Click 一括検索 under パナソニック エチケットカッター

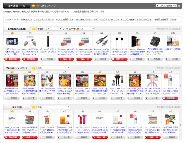(x=48, y=59)
